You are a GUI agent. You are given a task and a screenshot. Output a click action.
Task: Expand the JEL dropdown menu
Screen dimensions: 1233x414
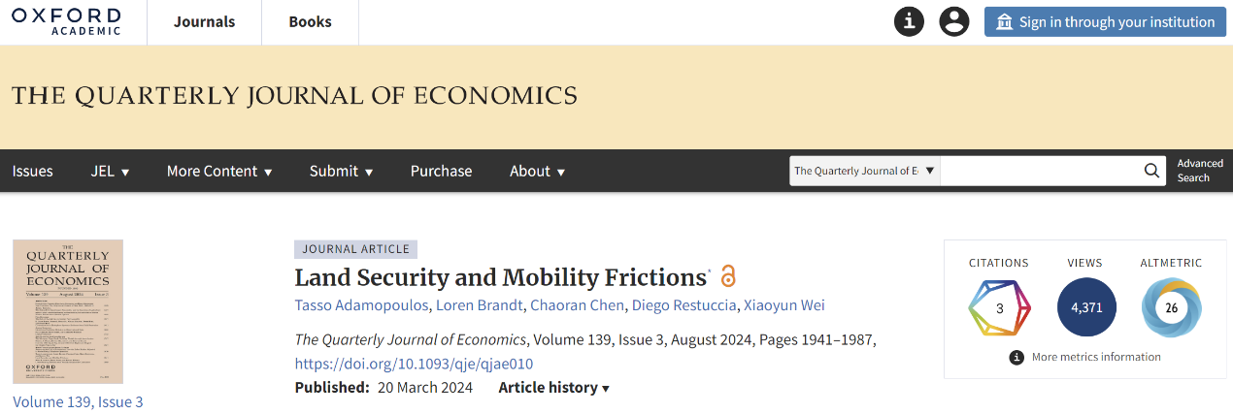pos(111,171)
